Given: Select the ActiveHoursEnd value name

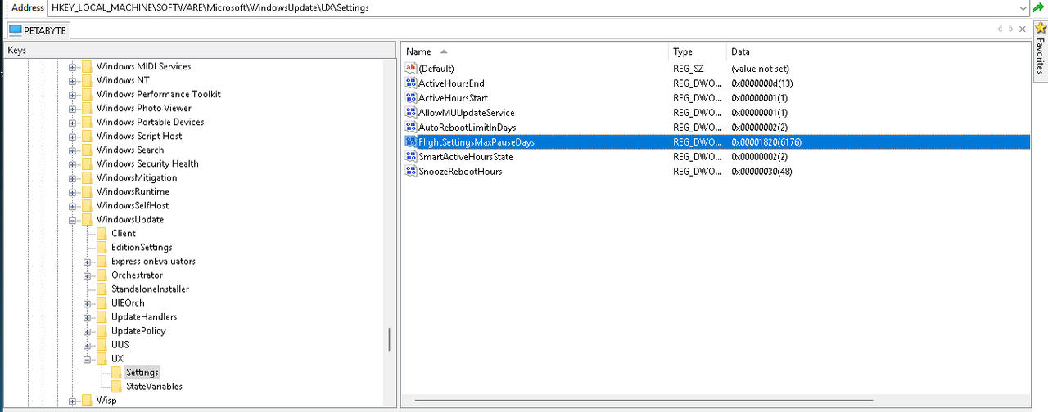Looking at the screenshot, I should click(x=451, y=83).
